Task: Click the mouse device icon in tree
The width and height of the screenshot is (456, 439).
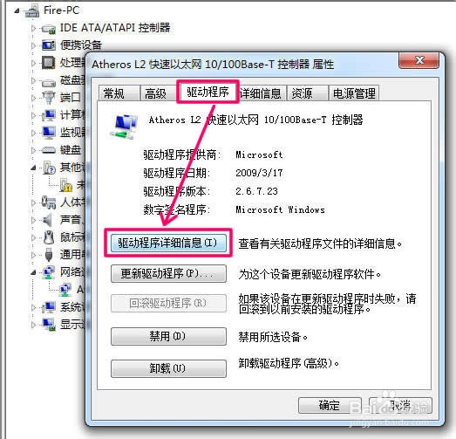Action: [48, 237]
